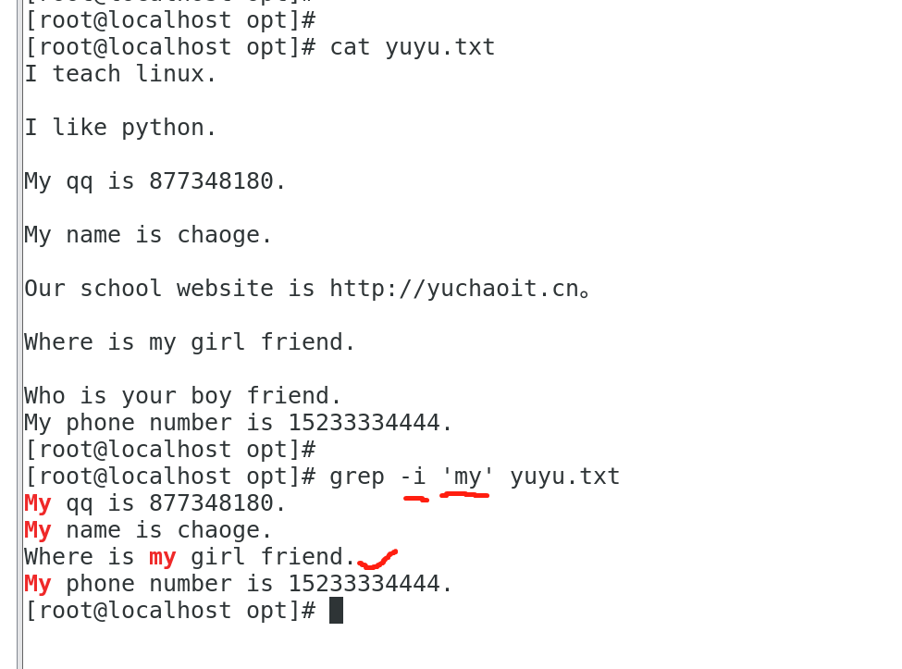
Task: Click the line 'Who is your boy friend.'
Action: tap(182, 396)
